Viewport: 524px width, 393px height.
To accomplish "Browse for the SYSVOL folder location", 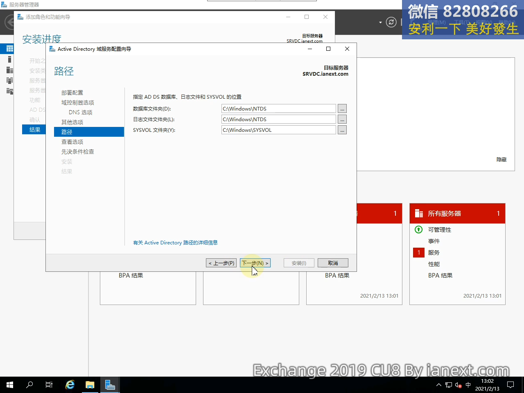I will tap(342, 130).
